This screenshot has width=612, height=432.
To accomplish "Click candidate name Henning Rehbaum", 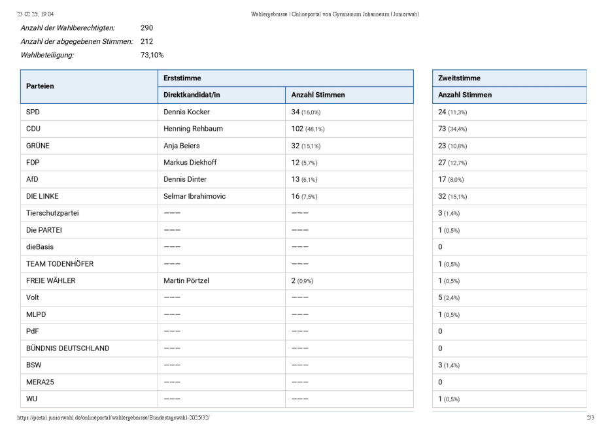I will (193, 129).
